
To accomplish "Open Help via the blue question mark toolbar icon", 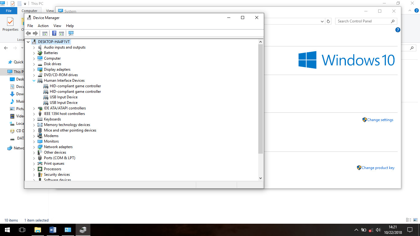I will pyautogui.click(x=54, y=33).
